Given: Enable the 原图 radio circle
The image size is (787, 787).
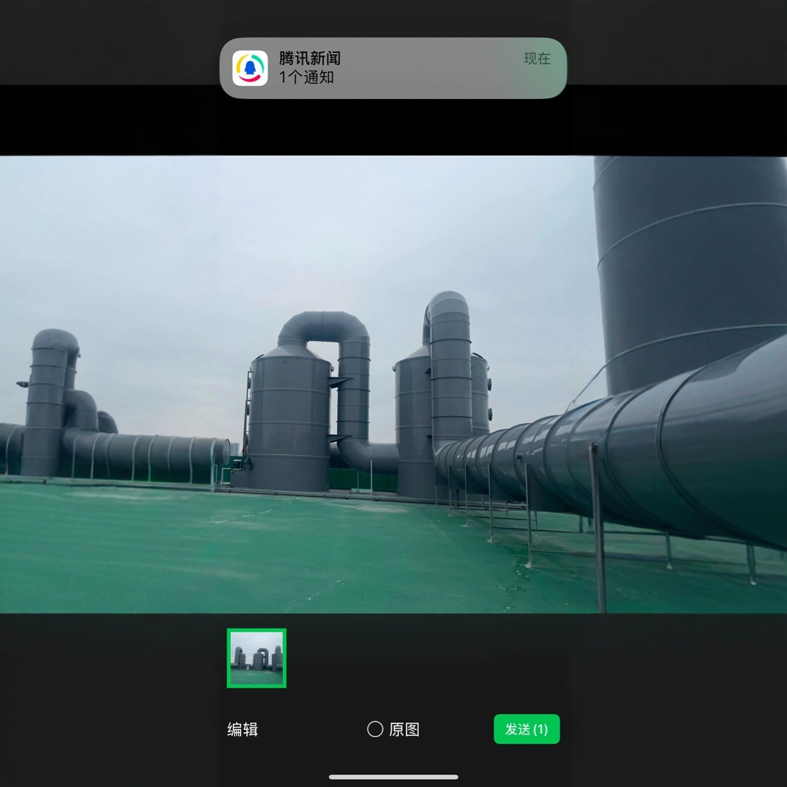Looking at the screenshot, I should click(x=375, y=729).
